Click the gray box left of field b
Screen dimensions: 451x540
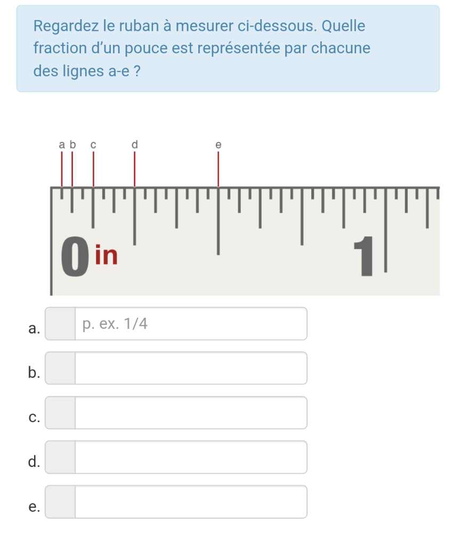tap(60, 368)
